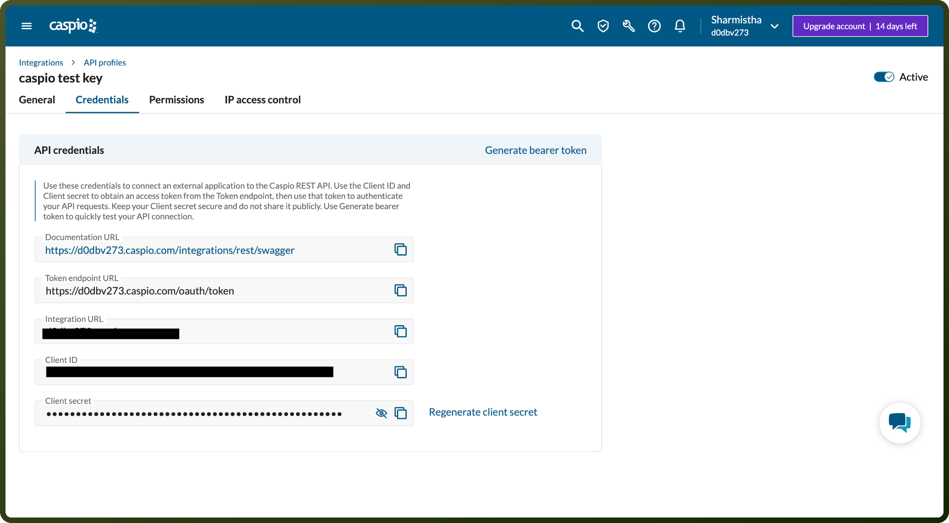Copy the Client secret
Image resolution: width=949 pixels, height=523 pixels.
pos(400,413)
